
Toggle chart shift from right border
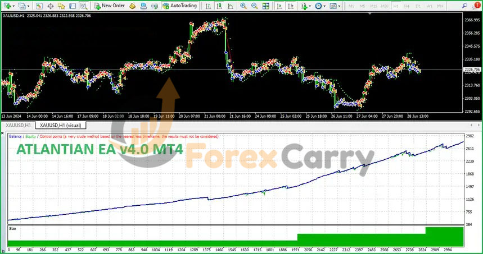(x=291, y=6)
